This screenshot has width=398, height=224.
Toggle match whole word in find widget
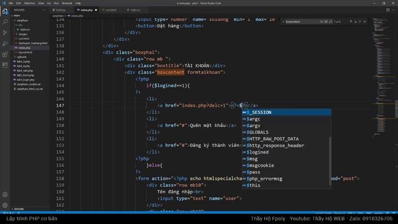click(326, 22)
